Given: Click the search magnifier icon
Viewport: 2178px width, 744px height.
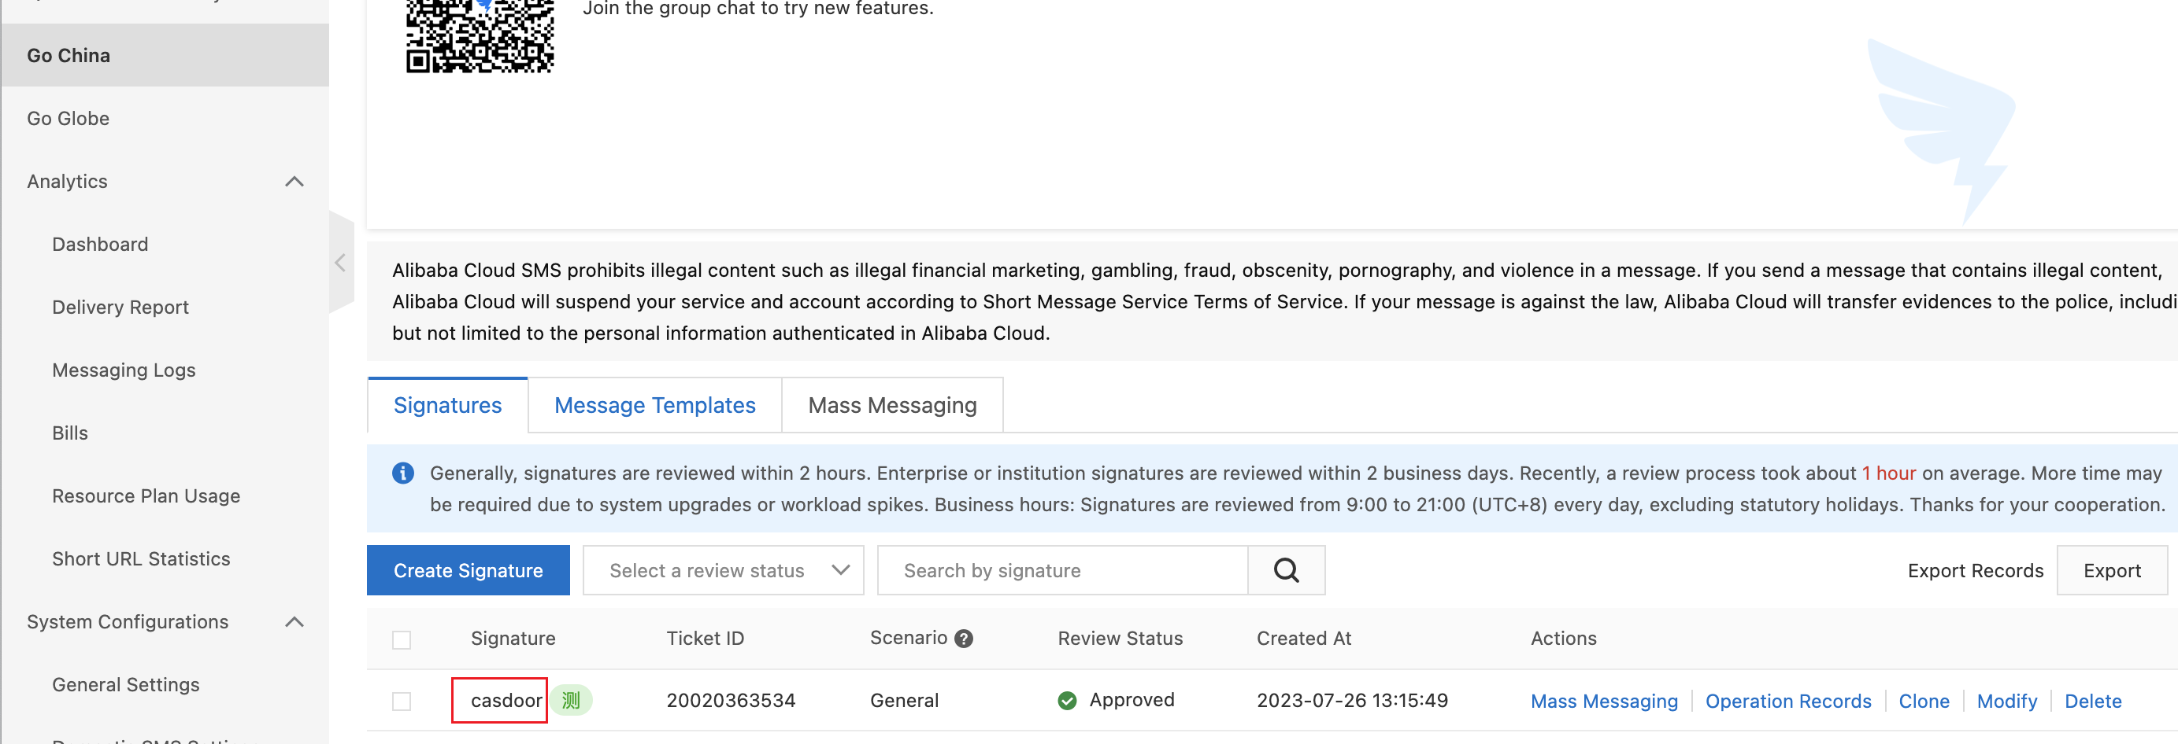Looking at the screenshot, I should 1285,570.
